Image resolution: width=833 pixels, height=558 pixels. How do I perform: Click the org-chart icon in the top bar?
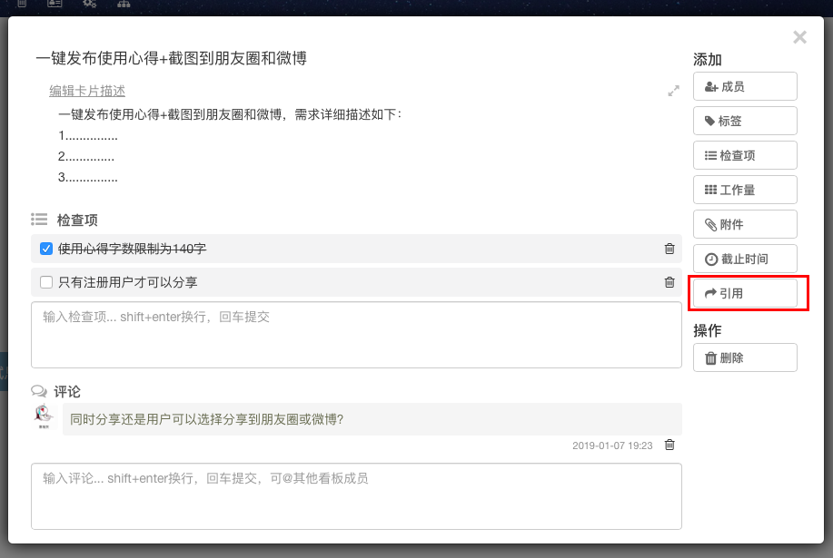tap(123, 5)
